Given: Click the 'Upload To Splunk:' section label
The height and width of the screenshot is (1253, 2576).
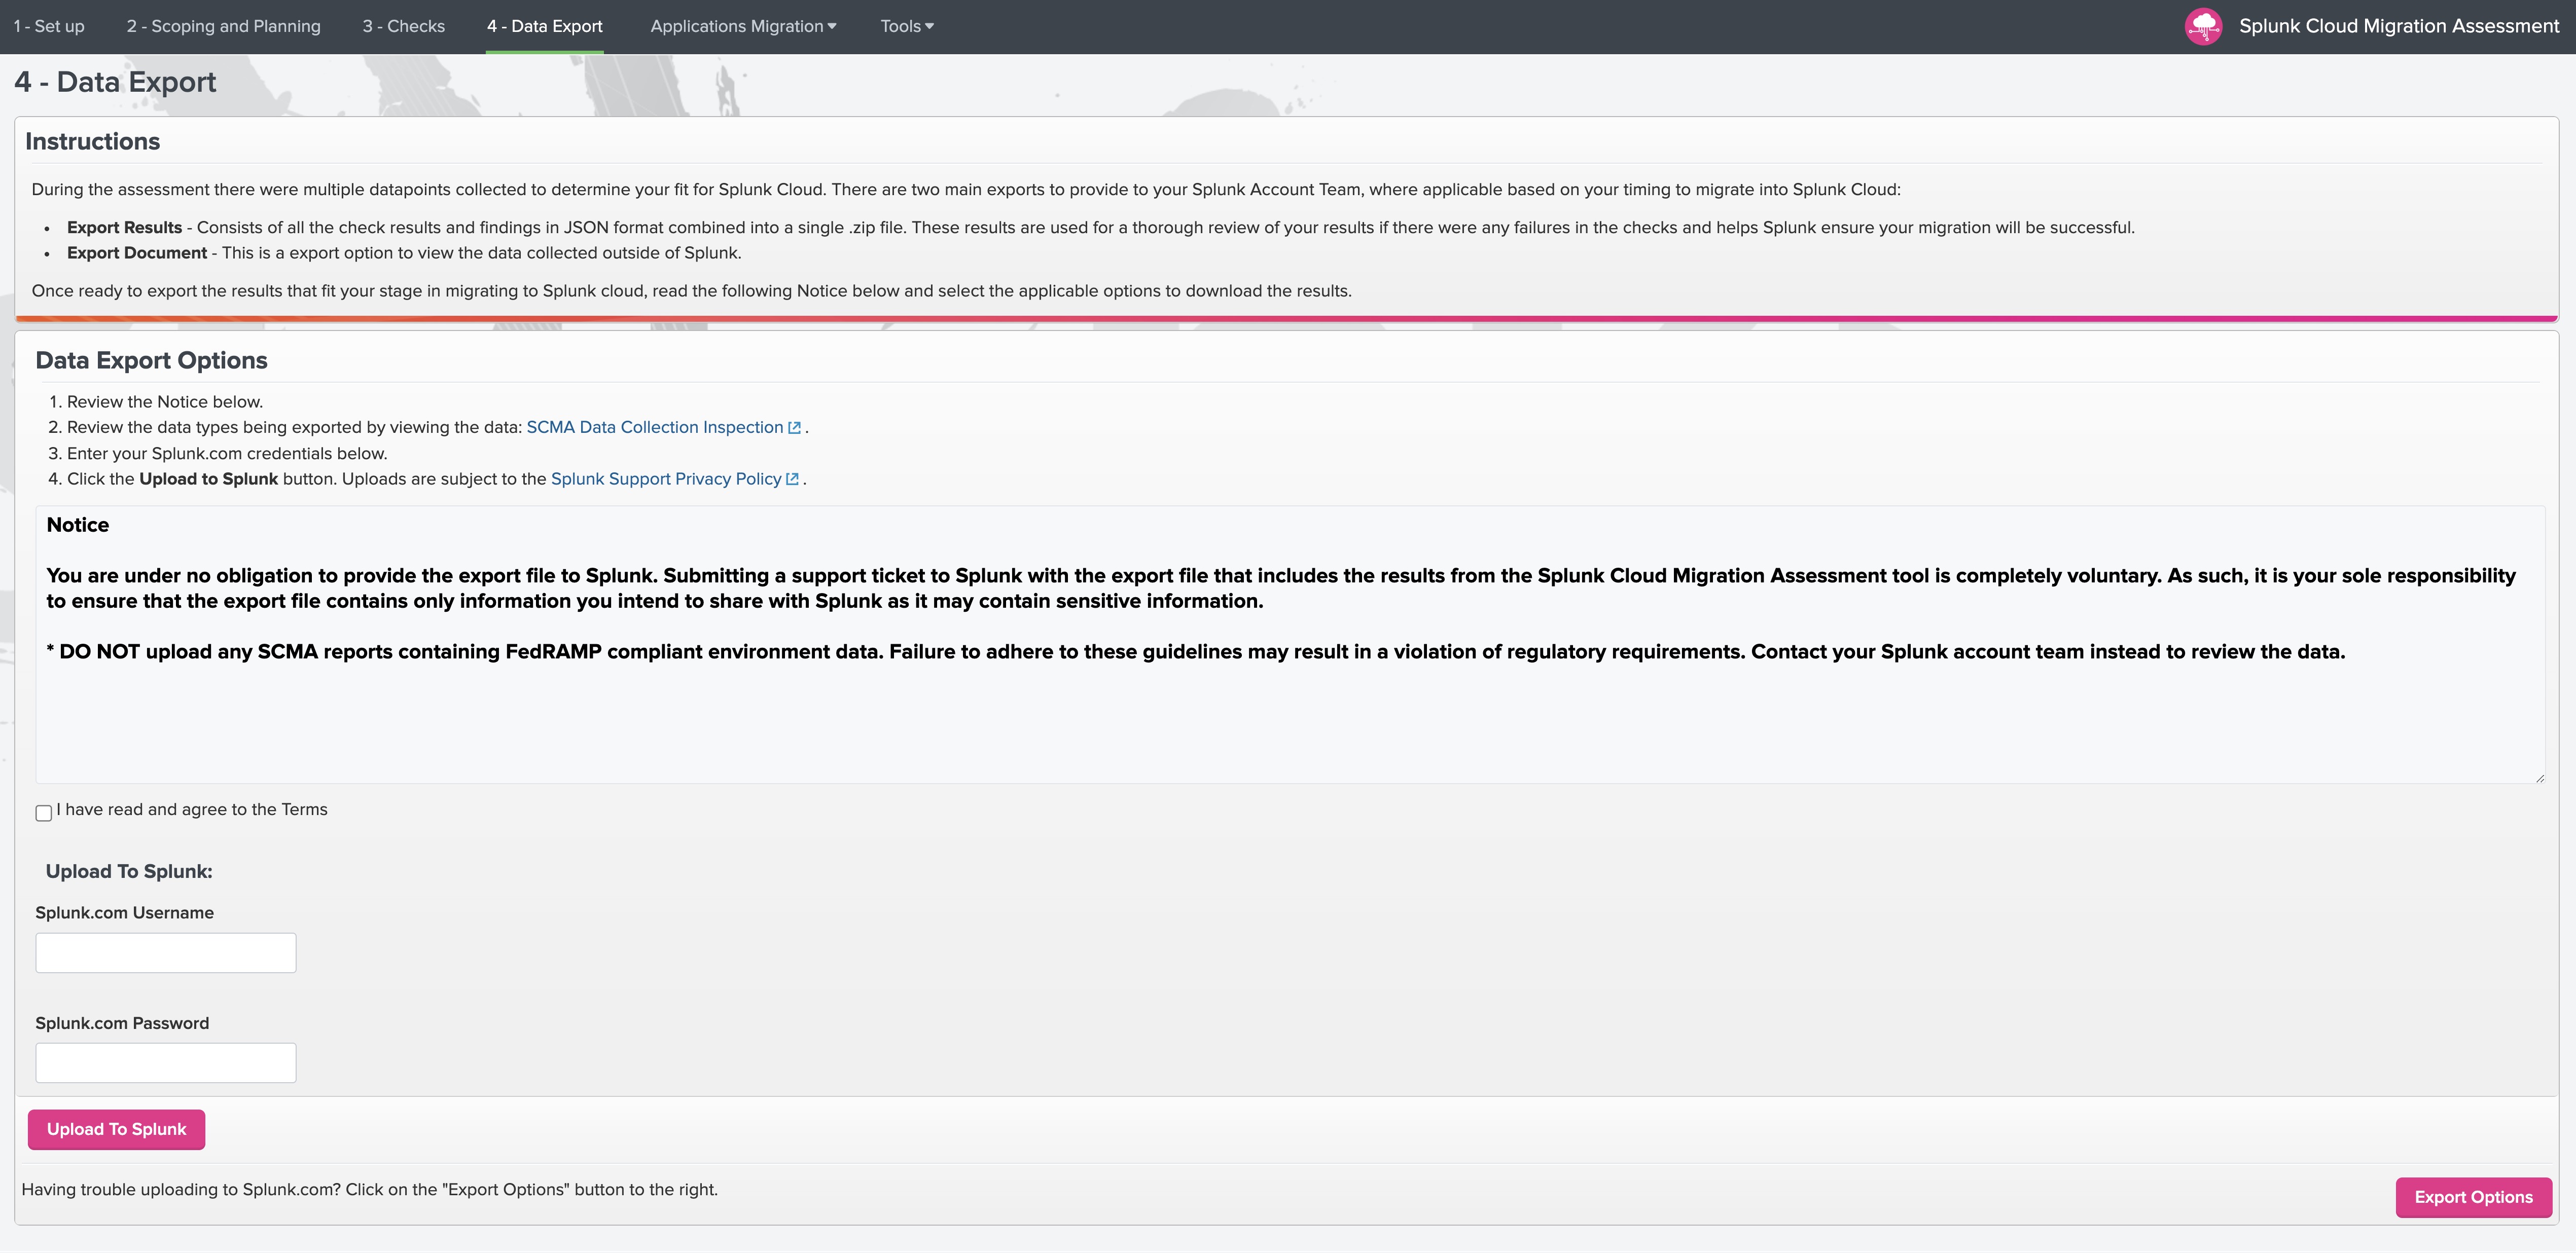Looking at the screenshot, I should 129,872.
